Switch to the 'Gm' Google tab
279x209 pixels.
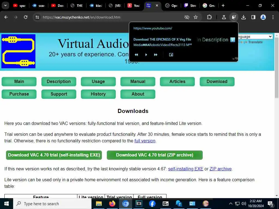pos(209,5)
